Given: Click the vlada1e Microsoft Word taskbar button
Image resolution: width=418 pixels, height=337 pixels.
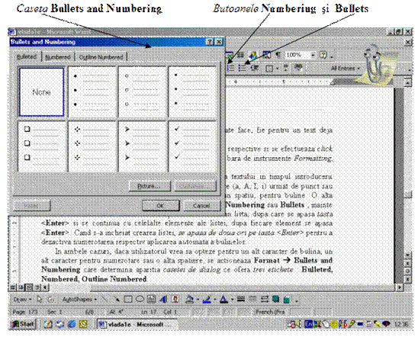Looking at the screenshot, I should pyautogui.click(x=137, y=324).
